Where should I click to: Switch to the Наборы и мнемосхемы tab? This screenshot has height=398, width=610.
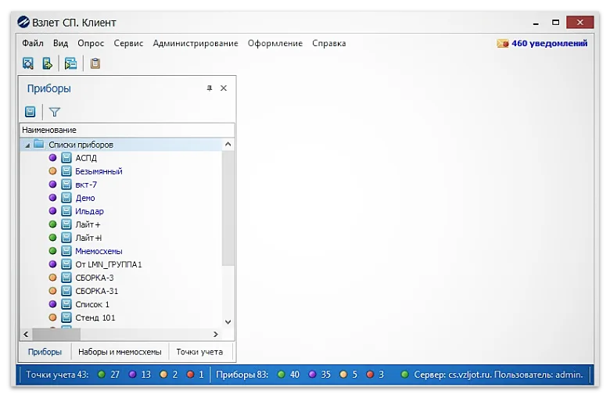coord(120,352)
